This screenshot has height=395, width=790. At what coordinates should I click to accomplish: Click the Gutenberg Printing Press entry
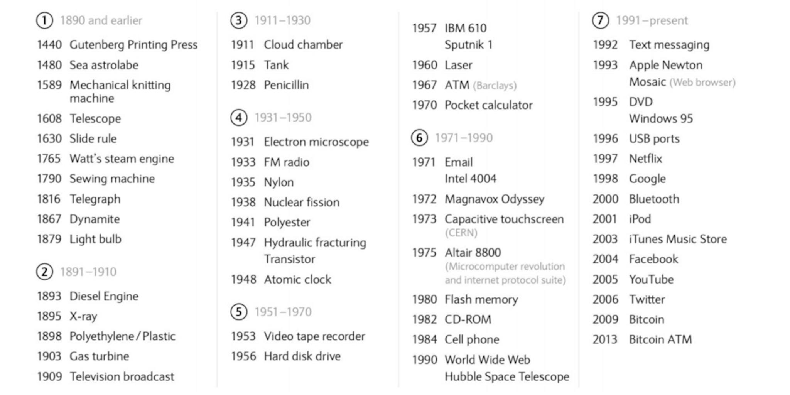click(x=133, y=45)
